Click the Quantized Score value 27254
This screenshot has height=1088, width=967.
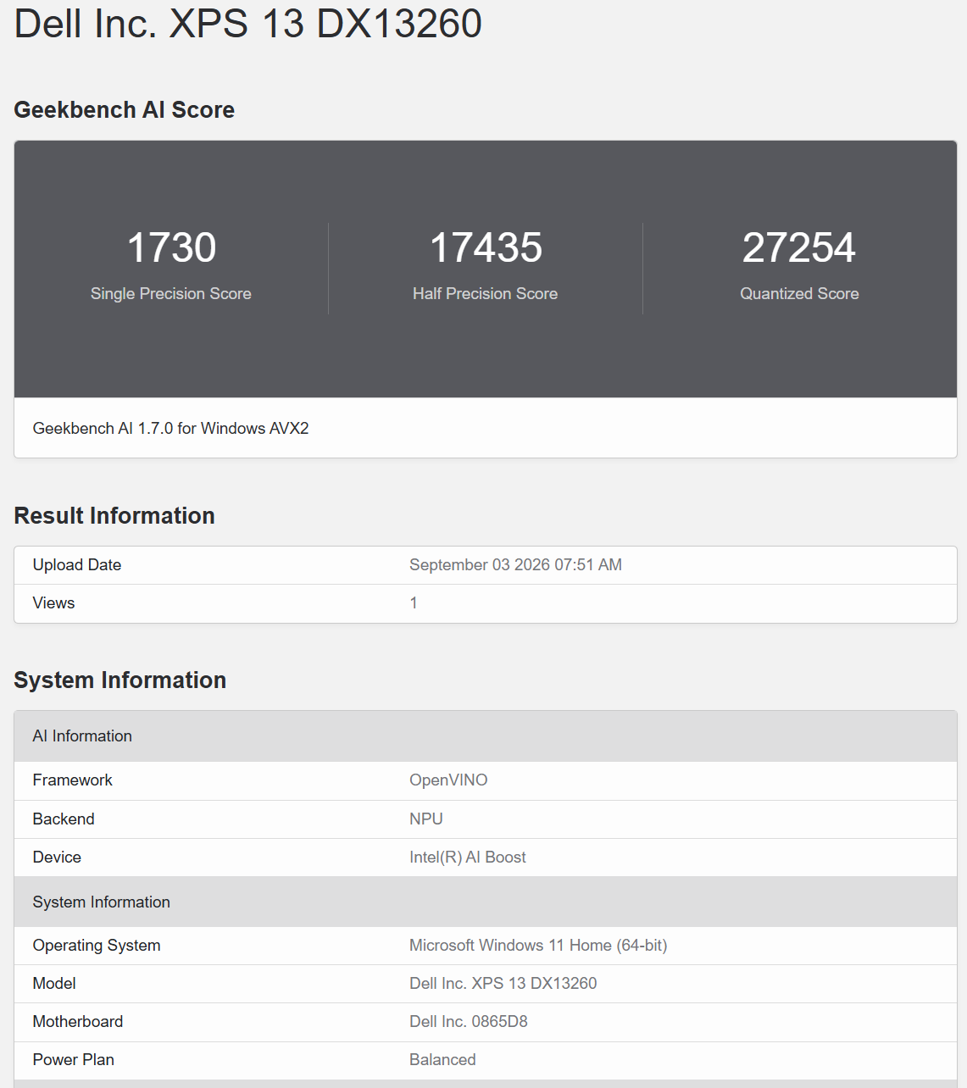tap(799, 247)
